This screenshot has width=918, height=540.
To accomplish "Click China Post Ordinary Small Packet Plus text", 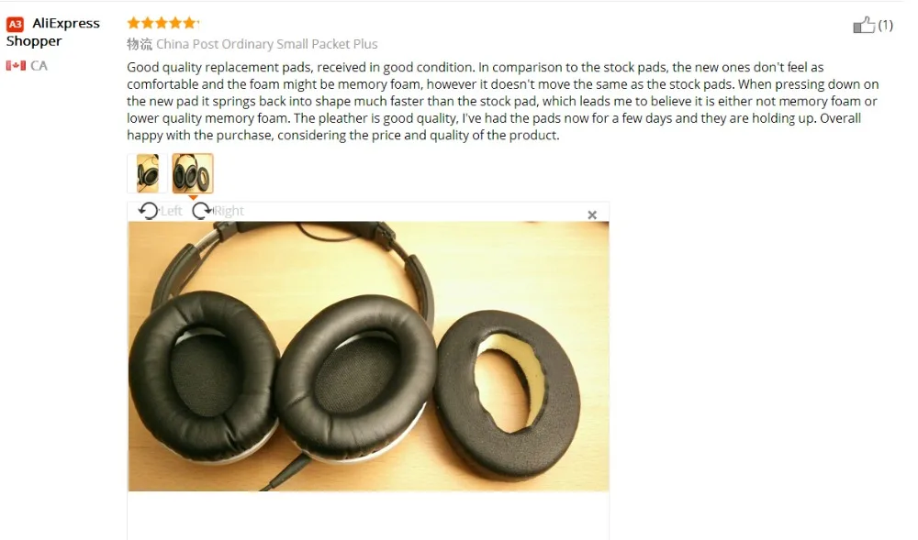I will (266, 44).
